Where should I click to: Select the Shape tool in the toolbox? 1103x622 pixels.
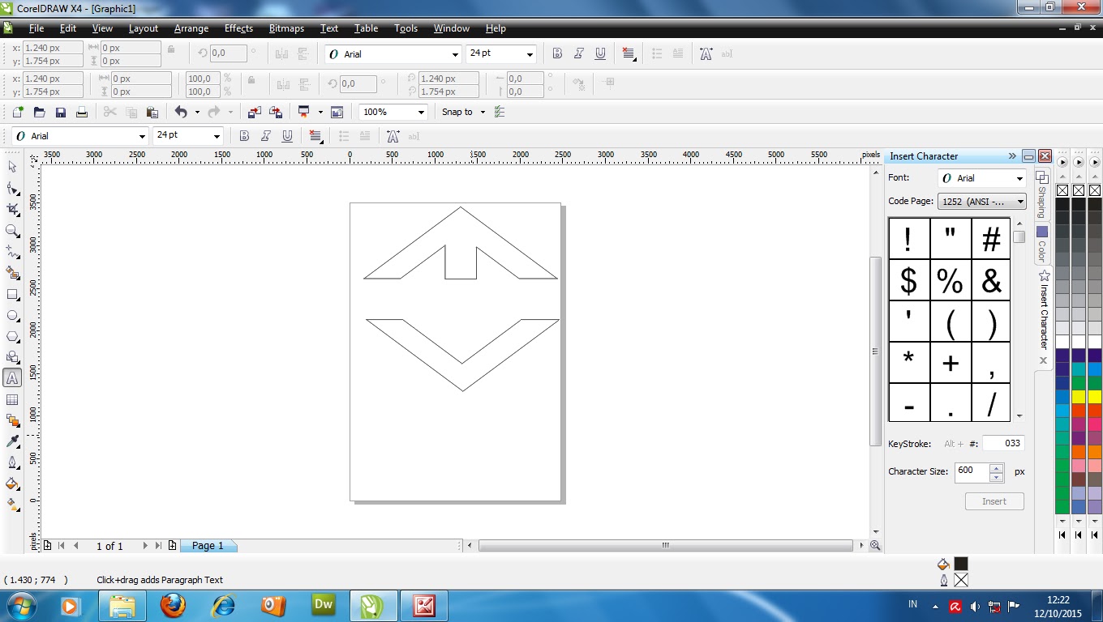click(12, 188)
